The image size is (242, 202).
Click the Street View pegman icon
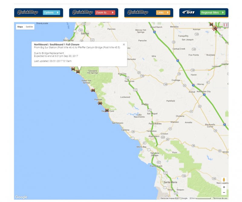pos(224,180)
